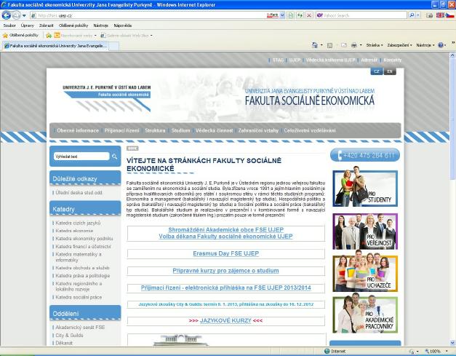Viewport: 456px width, 356px height.
Task: Open Oblíbené položky favorites star button
Action: coord(20,35)
